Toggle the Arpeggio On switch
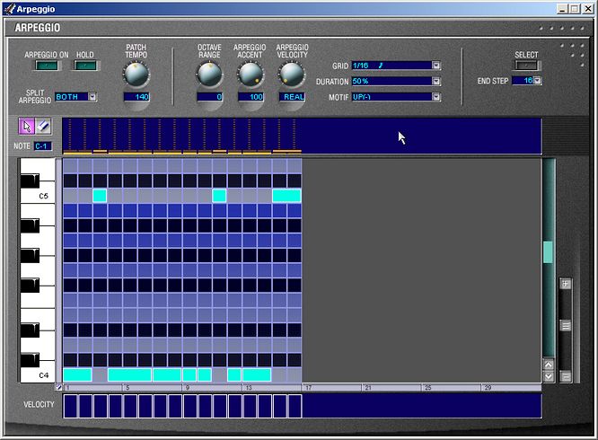 point(47,66)
